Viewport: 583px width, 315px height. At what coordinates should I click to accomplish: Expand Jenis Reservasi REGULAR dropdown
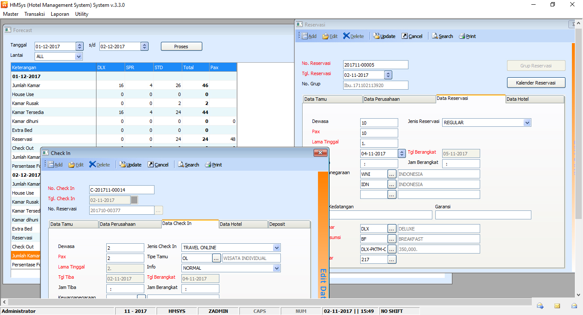[x=528, y=122]
